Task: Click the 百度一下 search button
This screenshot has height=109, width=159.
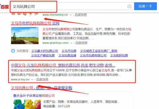Action: pos(145,6)
